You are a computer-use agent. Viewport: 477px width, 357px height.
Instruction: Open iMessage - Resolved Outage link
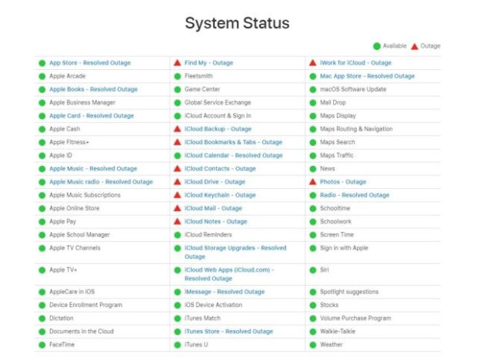[225, 292]
